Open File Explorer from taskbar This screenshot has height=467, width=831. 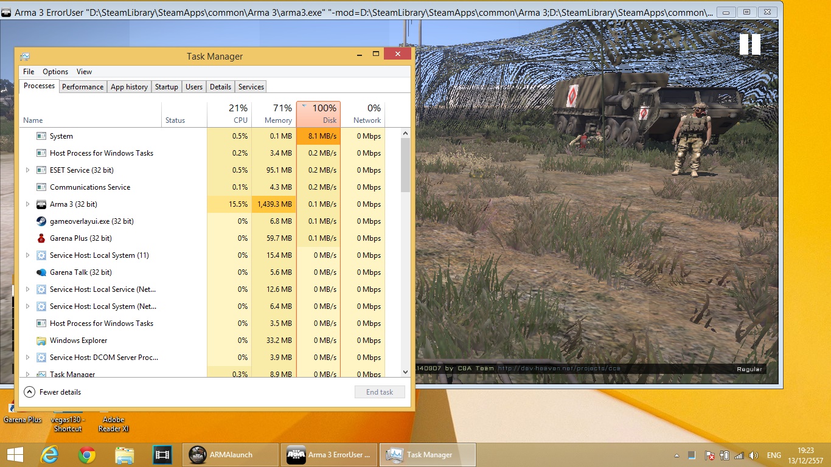[125, 455]
